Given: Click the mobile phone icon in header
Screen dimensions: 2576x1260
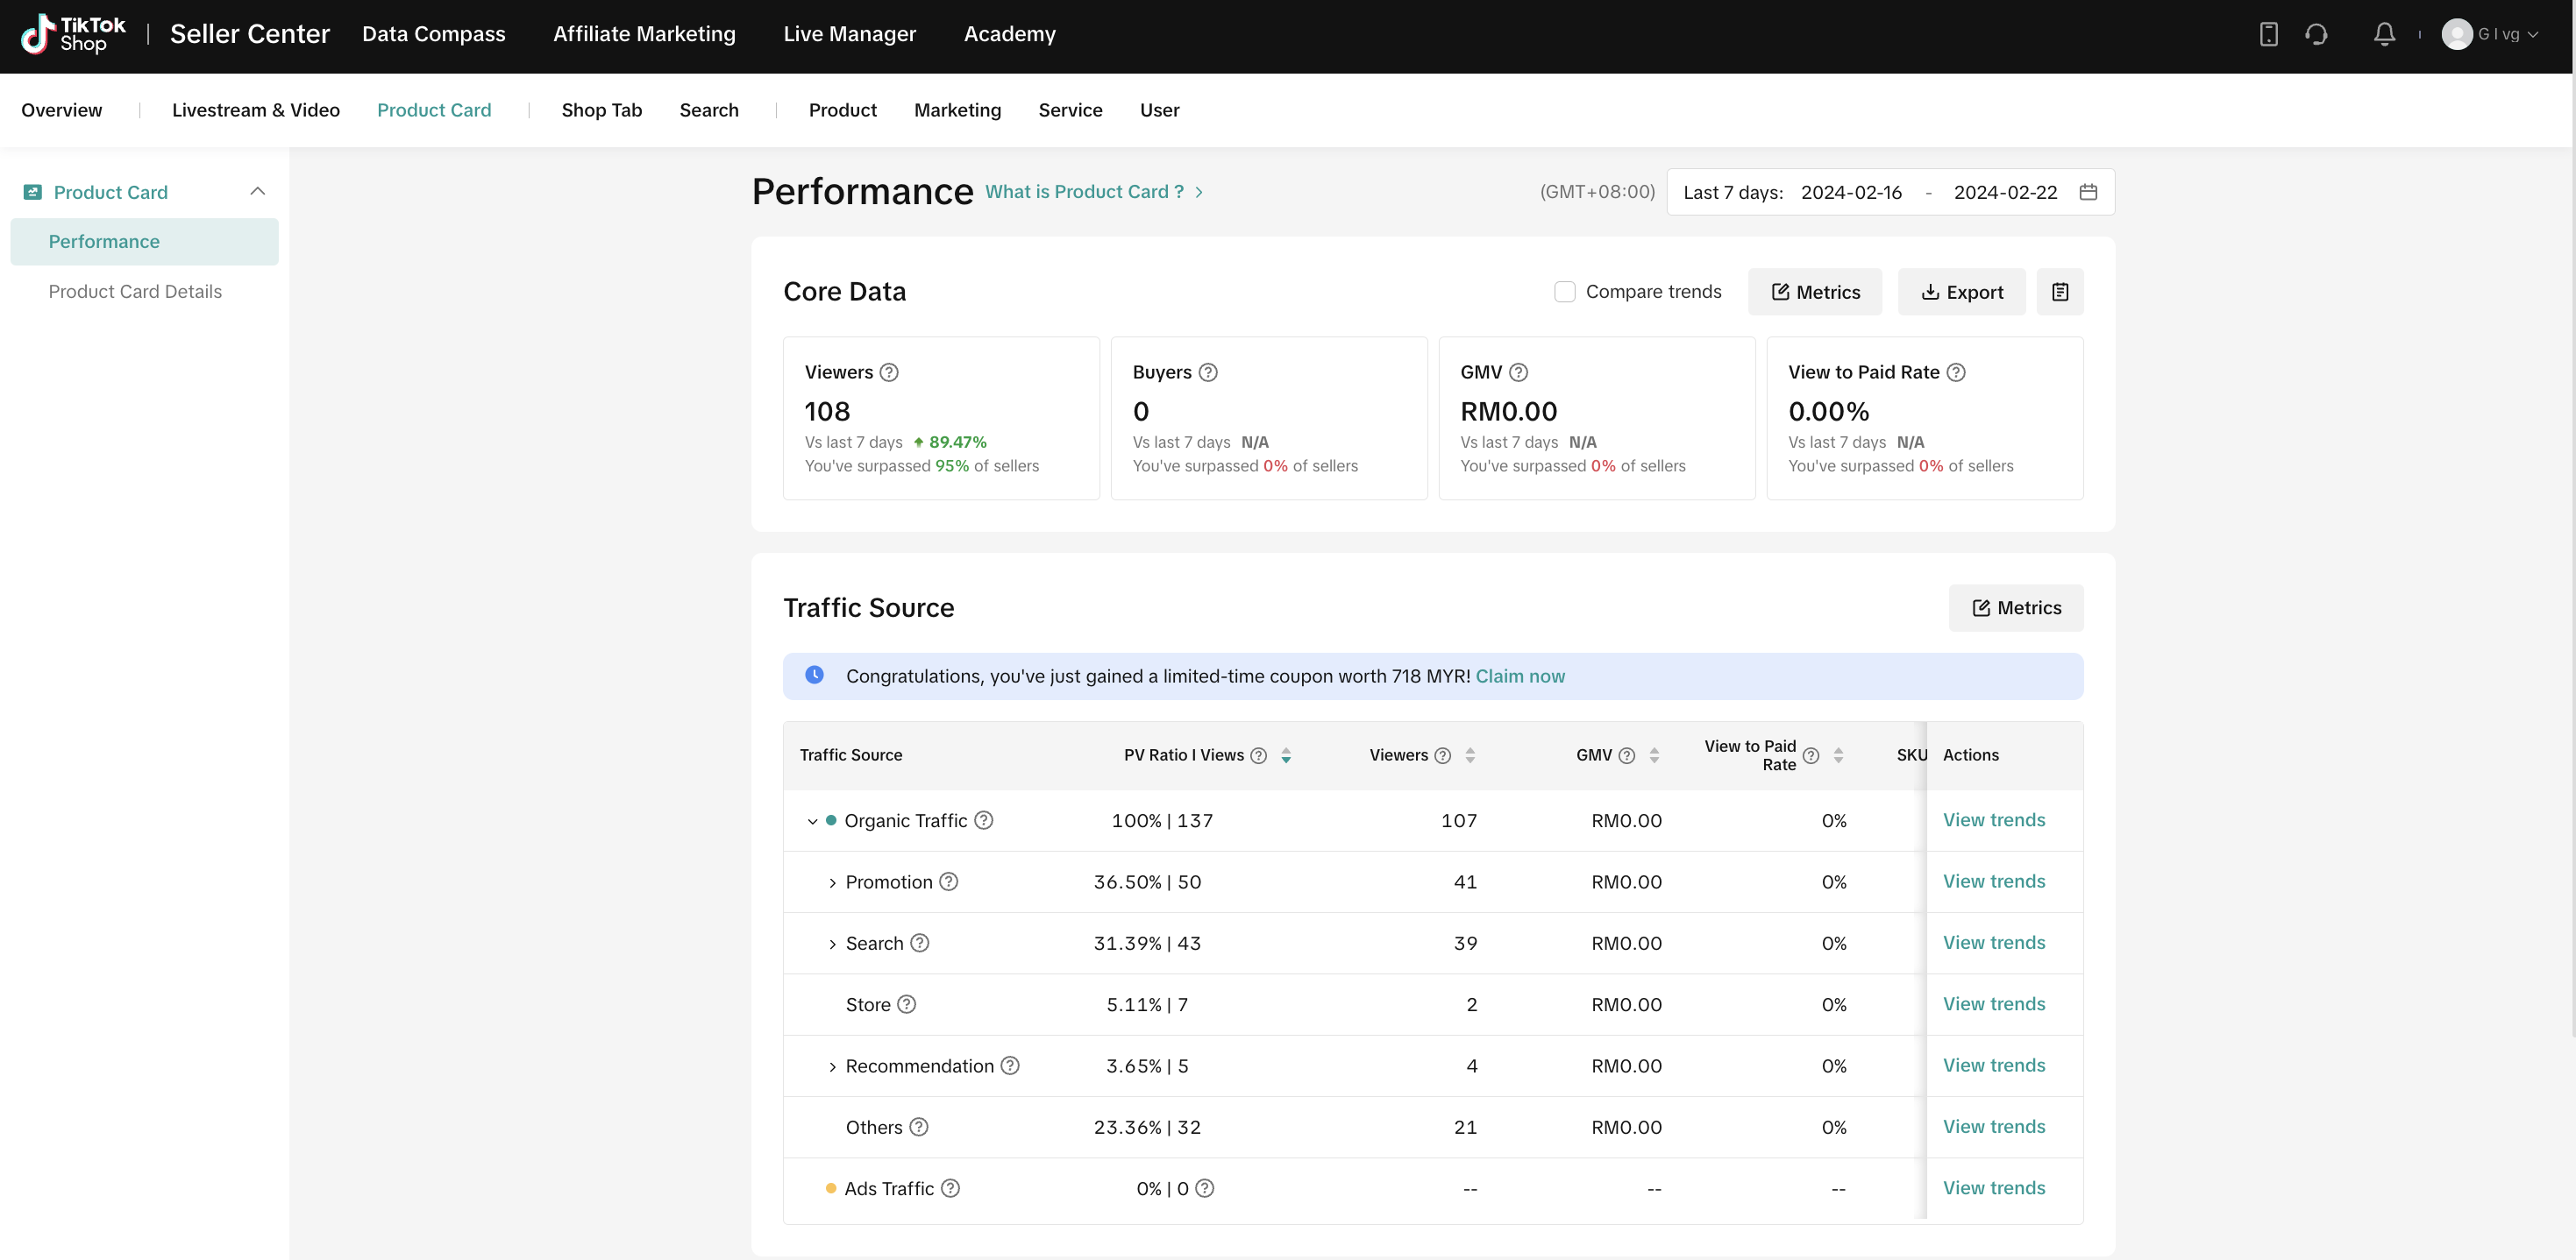Looking at the screenshot, I should click(x=2268, y=34).
